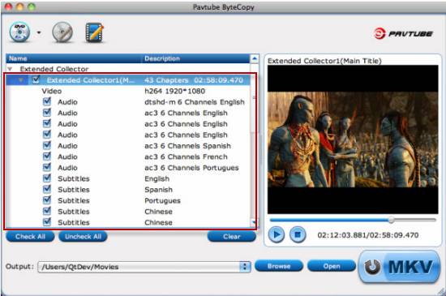
Task: Open the dropdown arrow beside the disc icon
Action: (39, 32)
